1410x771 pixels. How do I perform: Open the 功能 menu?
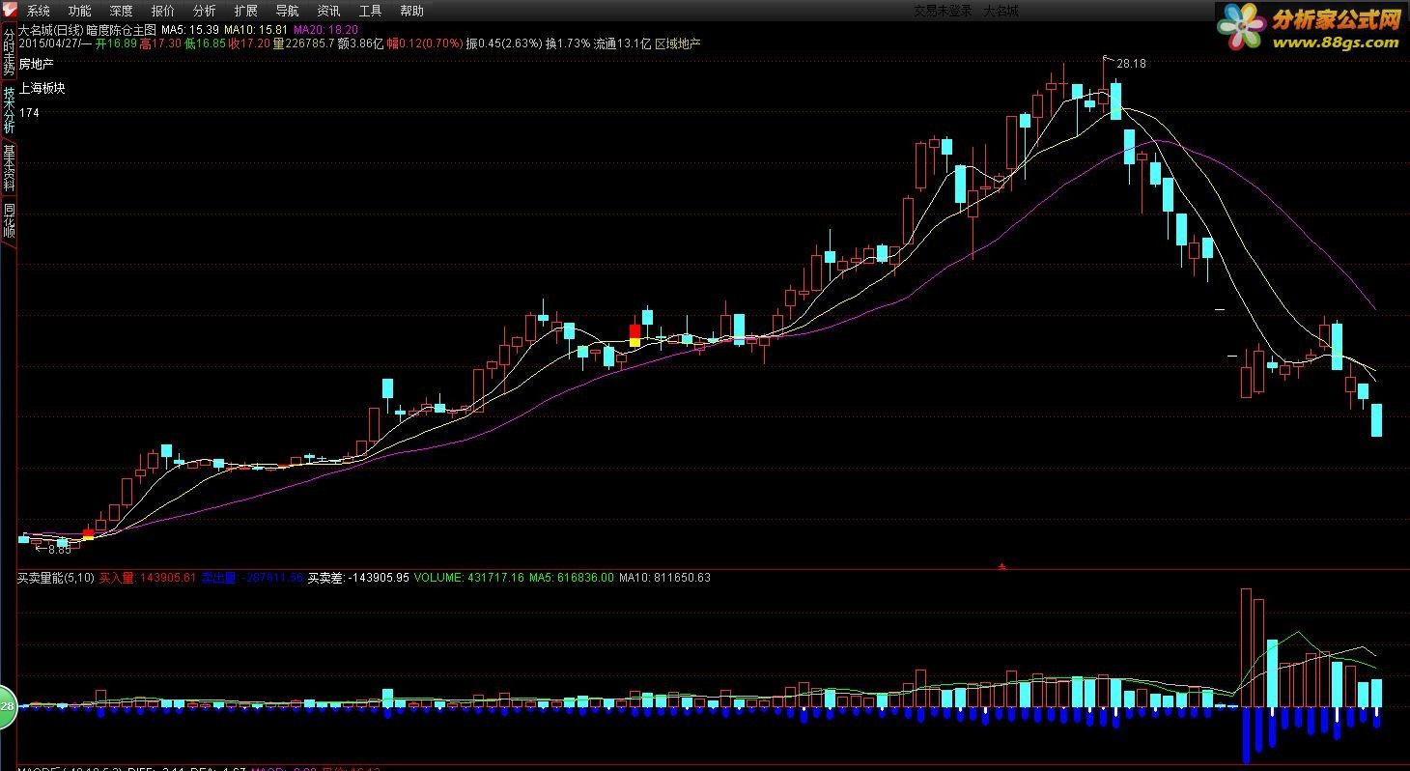tap(80, 11)
